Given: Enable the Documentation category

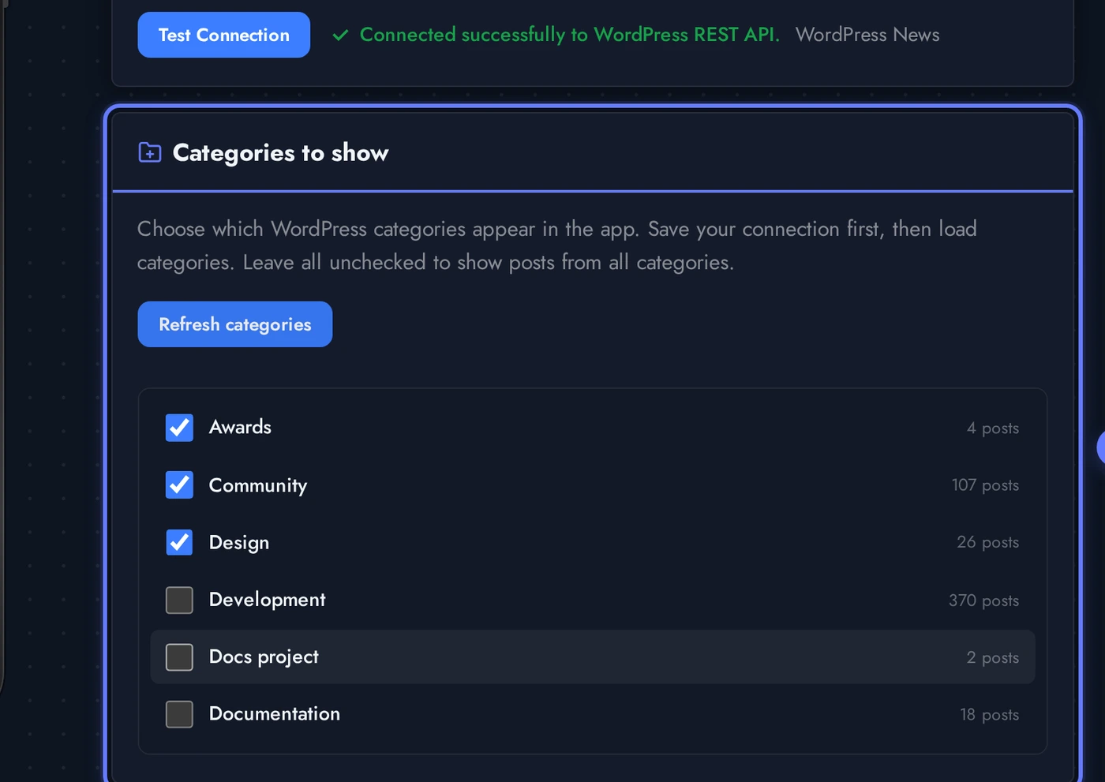Looking at the screenshot, I should (179, 714).
